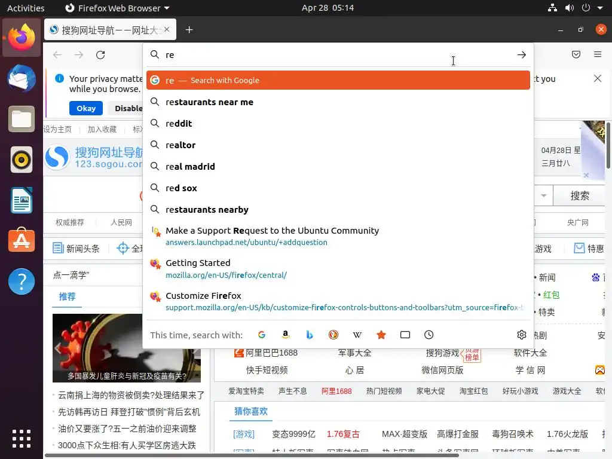612x459 pixels.
Task: Search in open Tabs icon
Action: point(405,335)
